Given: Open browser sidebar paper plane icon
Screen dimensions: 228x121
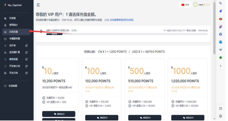Looking at the screenshot, I should 220,50.
